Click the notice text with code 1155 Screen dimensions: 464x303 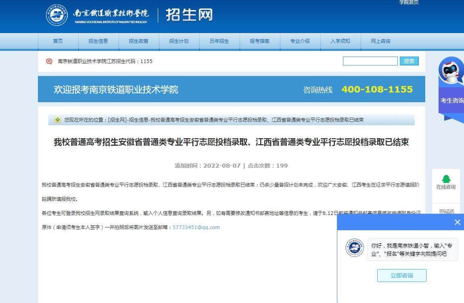pyautogui.click(x=105, y=61)
